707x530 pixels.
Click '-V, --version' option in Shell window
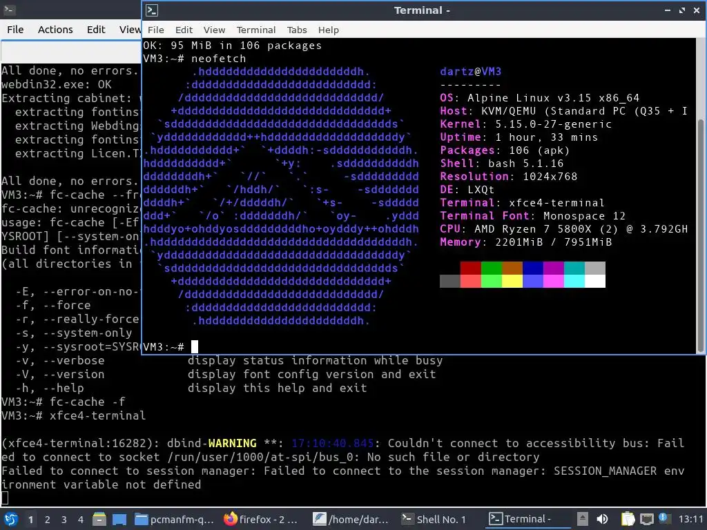click(60, 374)
